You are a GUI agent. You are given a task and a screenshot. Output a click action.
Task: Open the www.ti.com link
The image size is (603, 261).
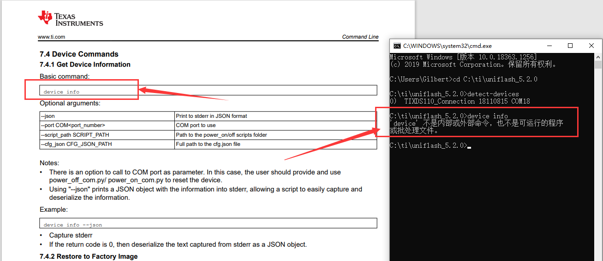tap(51, 37)
